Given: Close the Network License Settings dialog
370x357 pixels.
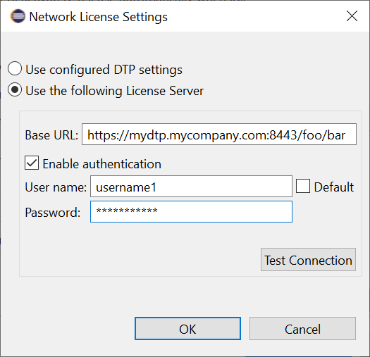Looking at the screenshot, I should pyautogui.click(x=352, y=16).
